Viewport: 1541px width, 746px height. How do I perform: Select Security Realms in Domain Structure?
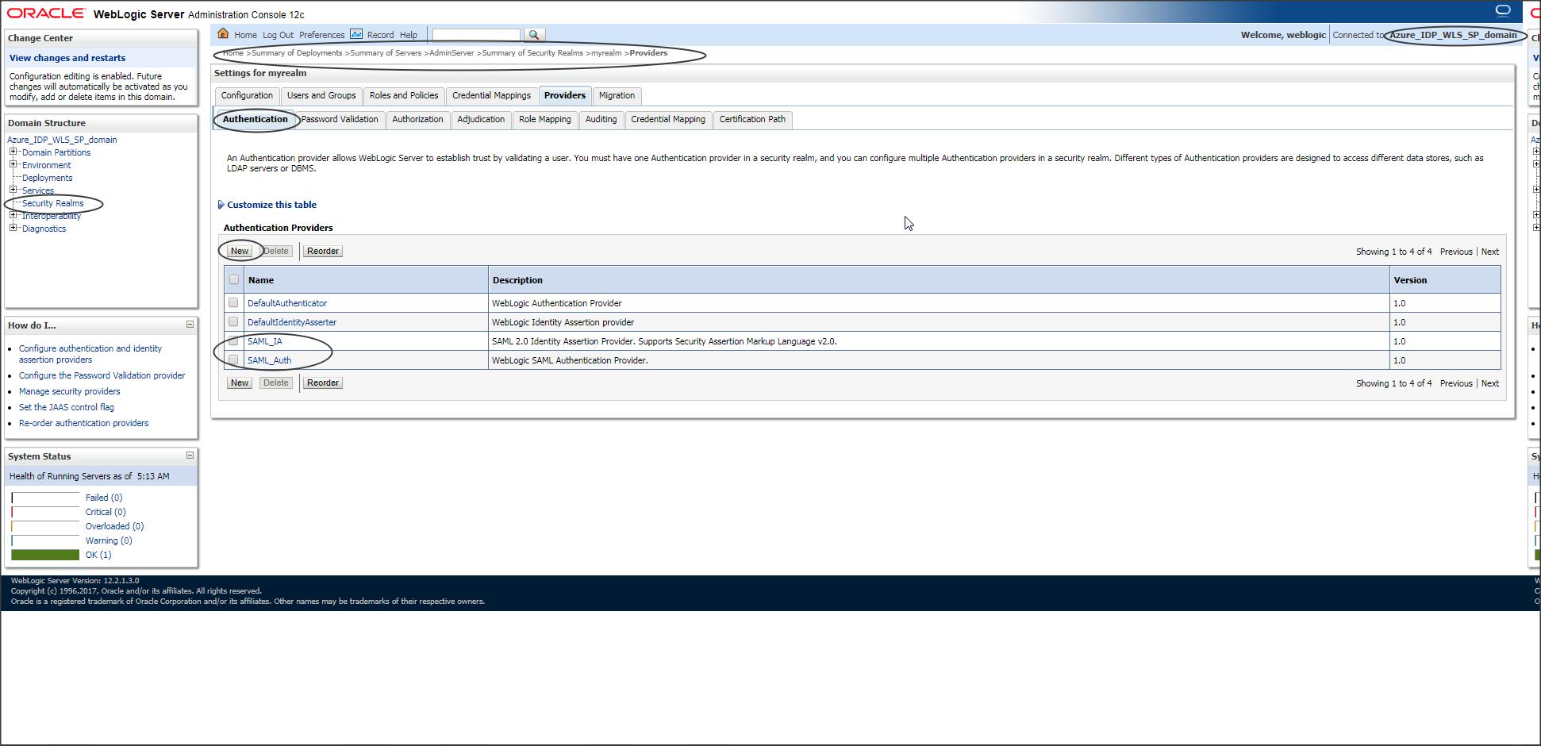pos(53,203)
